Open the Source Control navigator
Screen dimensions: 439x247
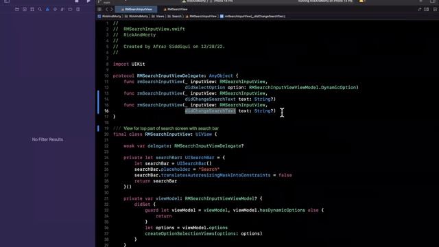pyautogui.click(x=25, y=9)
